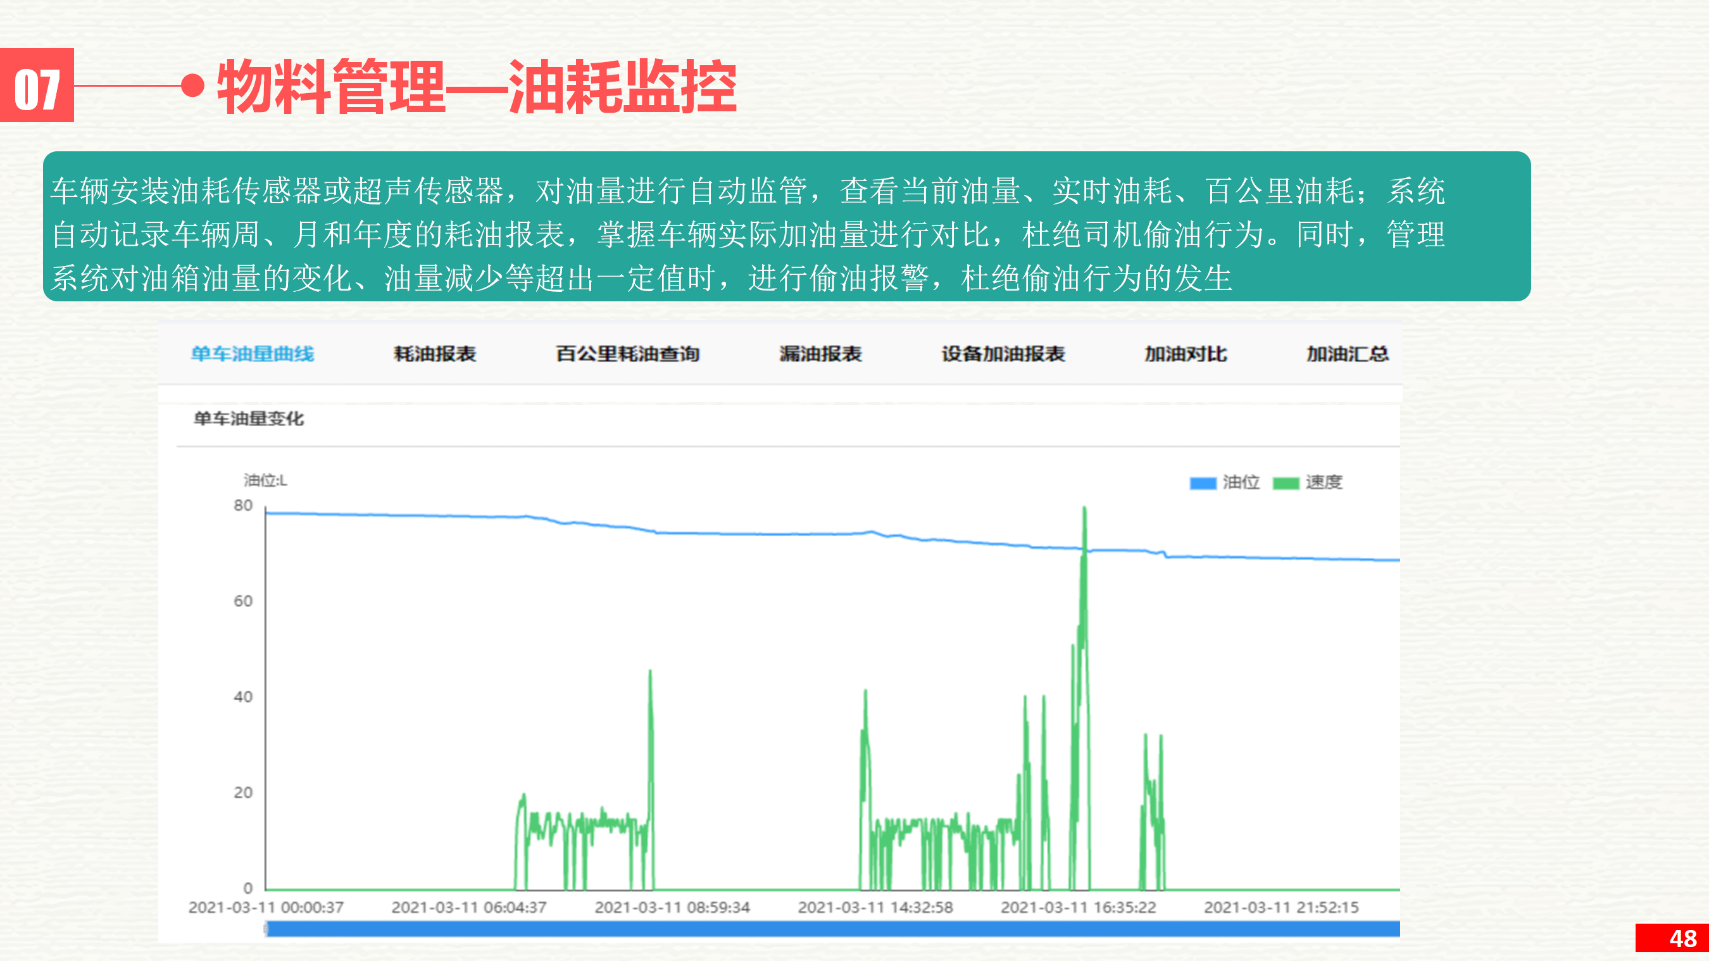Screen dimensions: 1709x961
Task: Click the slide title 物料管理—油耗监控
Action: tap(477, 86)
